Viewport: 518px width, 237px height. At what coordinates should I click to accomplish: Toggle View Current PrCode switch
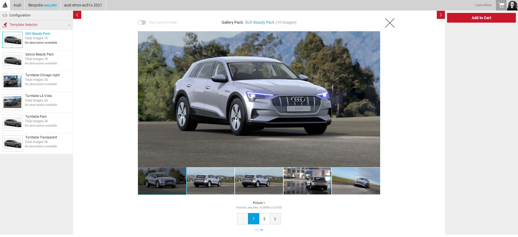tap(142, 23)
